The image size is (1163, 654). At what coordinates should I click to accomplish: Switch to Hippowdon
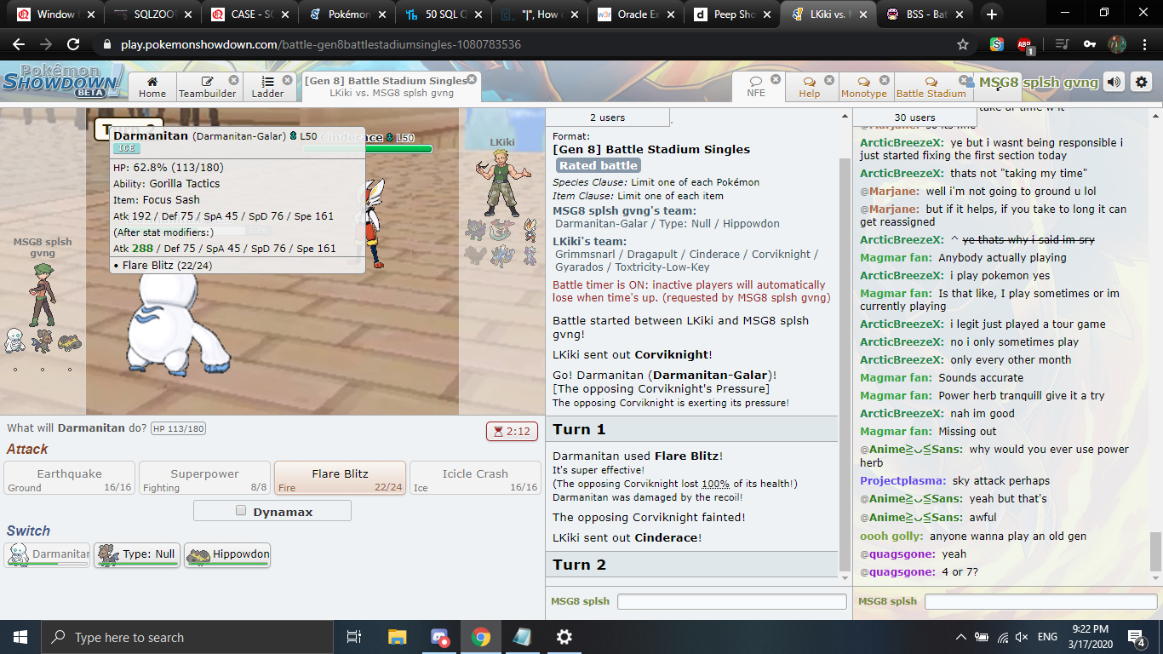tap(227, 554)
